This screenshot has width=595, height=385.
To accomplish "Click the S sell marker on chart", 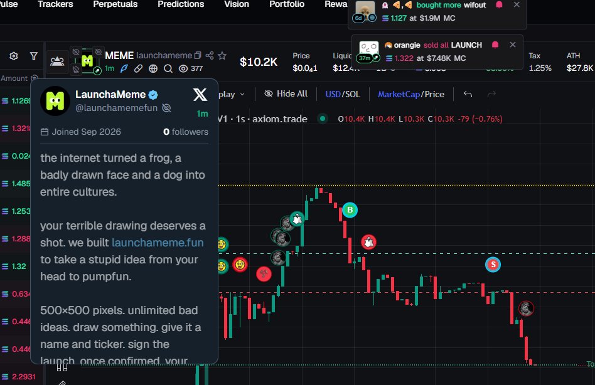I will coord(493,265).
